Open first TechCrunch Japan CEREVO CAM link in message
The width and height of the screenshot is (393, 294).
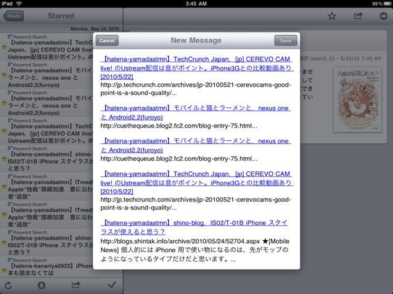tap(196, 68)
